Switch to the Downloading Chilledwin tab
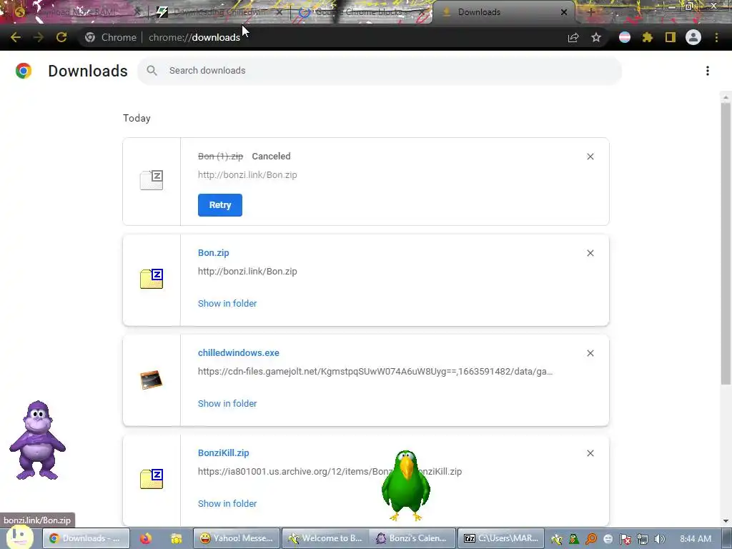Image resolution: width=732 pixels, height=549 pixels. (219, 12)
